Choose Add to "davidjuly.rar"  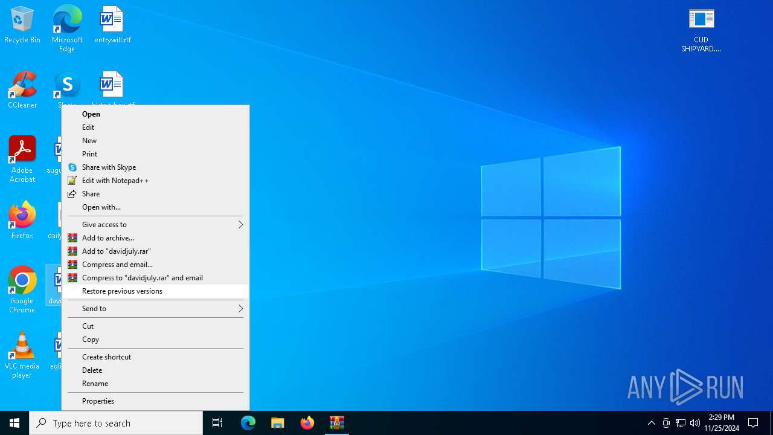coord(156,251)
